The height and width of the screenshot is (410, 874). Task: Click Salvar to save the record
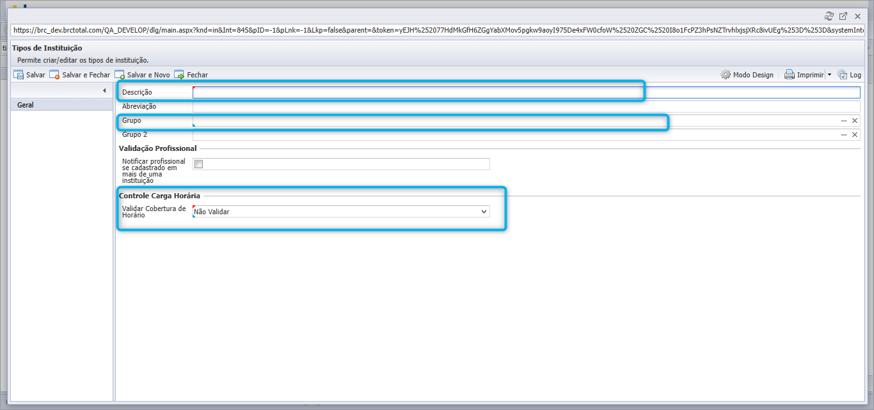[29, 75]
